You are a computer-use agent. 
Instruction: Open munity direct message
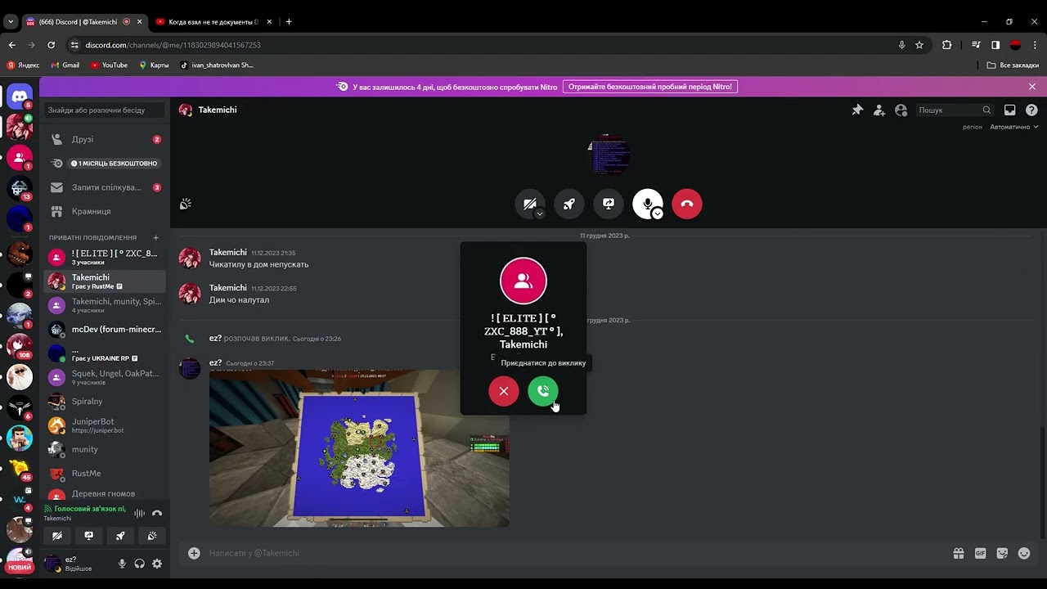pos(105,449)
